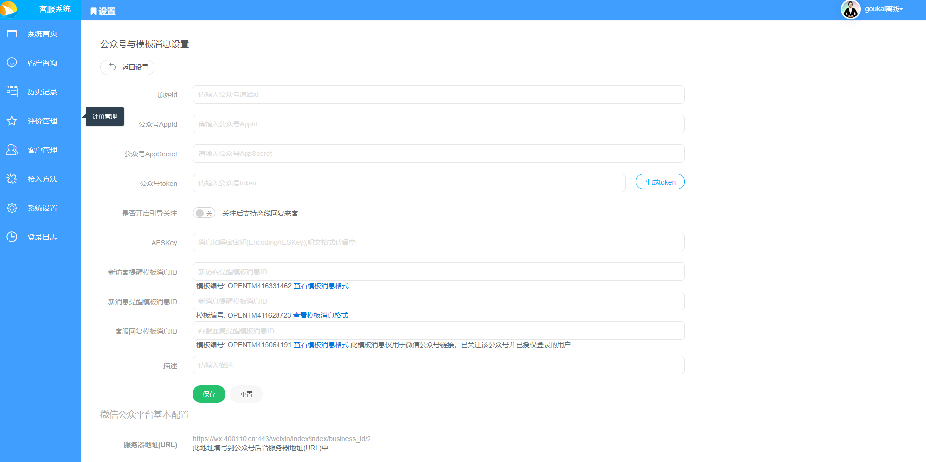Open template format link for OPENTM411628723
Screen dimensions: 926x462
pos(320,315)
